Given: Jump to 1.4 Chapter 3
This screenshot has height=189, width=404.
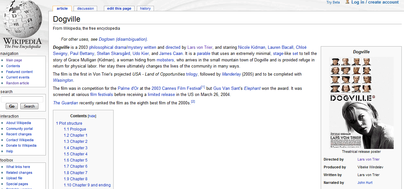Looking at the screenshot, I should coord(76,148).
